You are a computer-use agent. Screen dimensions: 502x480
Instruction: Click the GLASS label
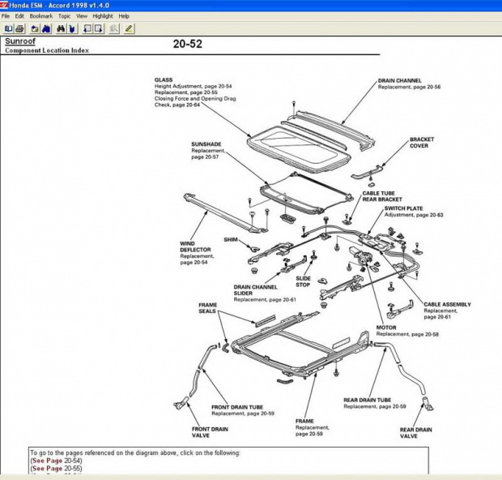[164, 79]
